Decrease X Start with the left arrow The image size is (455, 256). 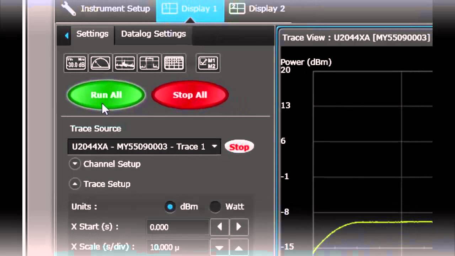coord(220,227)
